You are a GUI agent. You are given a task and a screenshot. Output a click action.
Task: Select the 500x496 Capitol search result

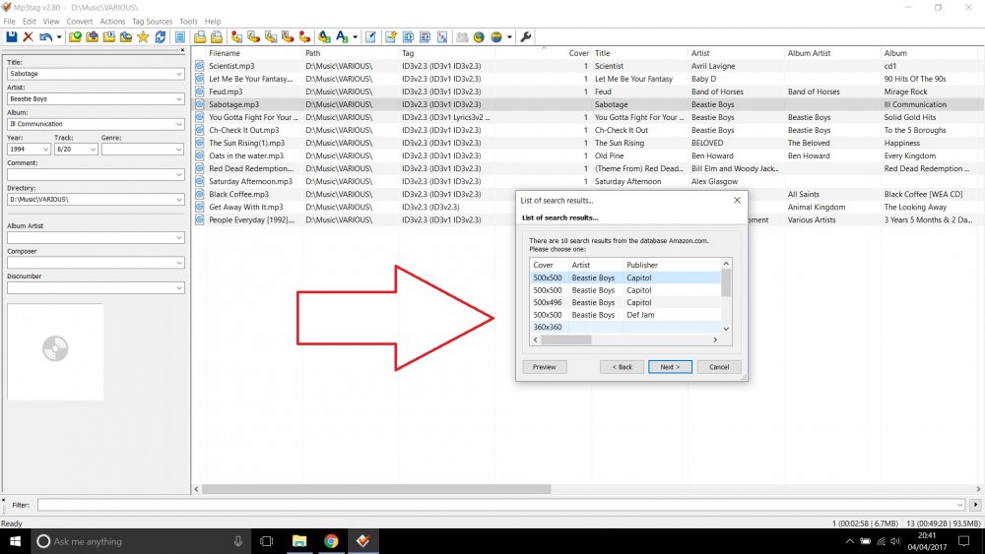click(625, 302)
